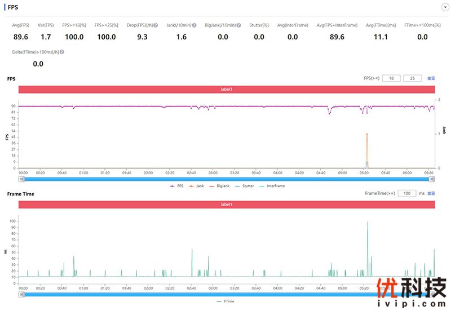Toggle the Stutter legend item
The height and width of the screenshot is (311, 451).
coord(246,185)
